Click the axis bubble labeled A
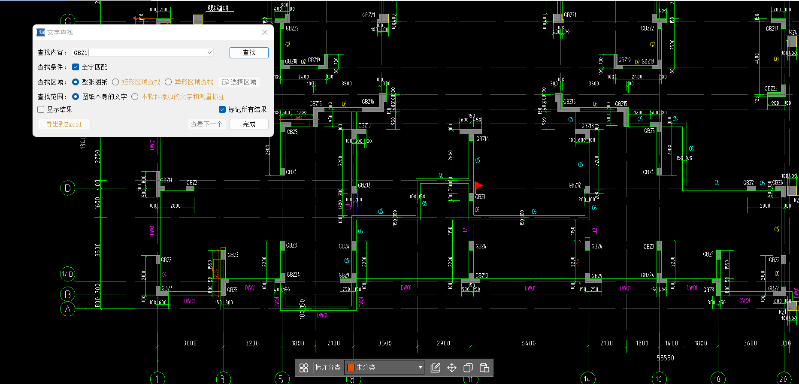Image resolution: width=799 pixels, height=384 pixels. (x=68, y=309)
